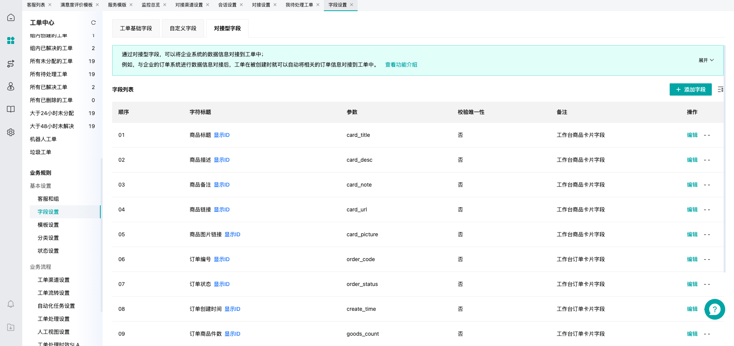Open 工单渠道设置 in sidebar
The image size is (734, 346).
tap(54, 280)
